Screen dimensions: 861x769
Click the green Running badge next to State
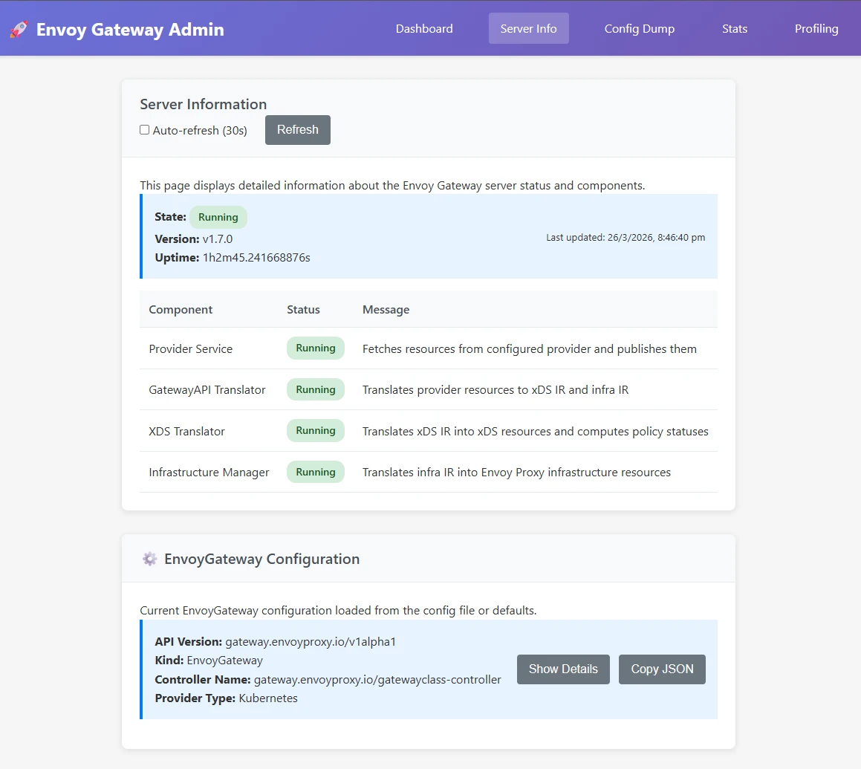pyautogui.click(x=218, y=216)
